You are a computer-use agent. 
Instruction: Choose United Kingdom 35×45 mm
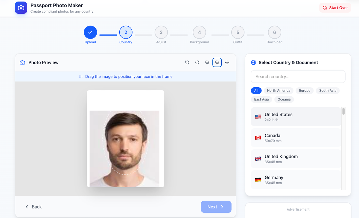296,158
